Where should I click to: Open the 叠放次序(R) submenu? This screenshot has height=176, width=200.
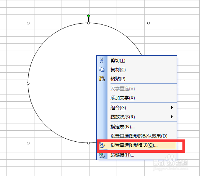(137, 117)
